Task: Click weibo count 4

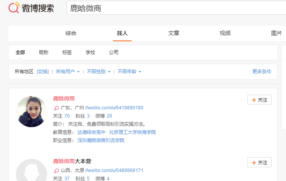Action: [108, 178]
